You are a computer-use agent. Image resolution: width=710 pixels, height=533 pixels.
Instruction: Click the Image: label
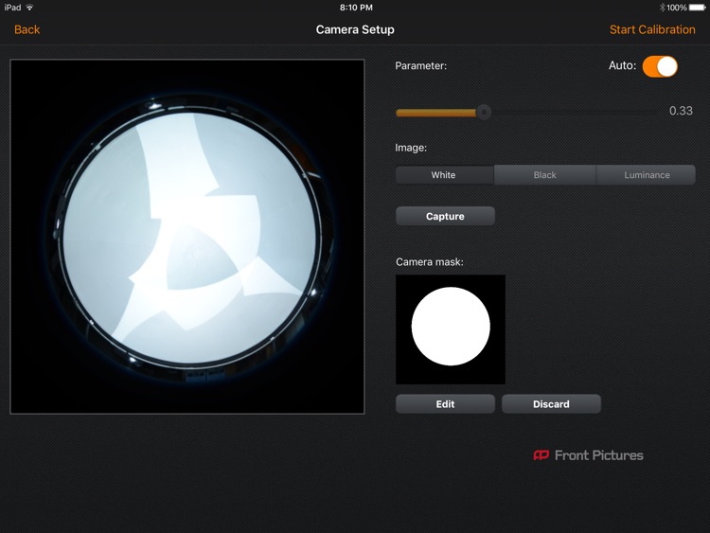(x=411, y=148)
